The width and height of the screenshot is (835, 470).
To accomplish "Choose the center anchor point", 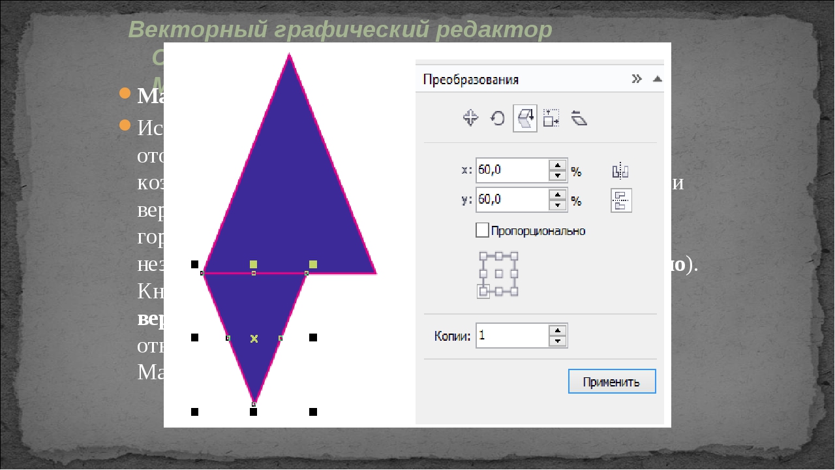I will tap(499, 274).
